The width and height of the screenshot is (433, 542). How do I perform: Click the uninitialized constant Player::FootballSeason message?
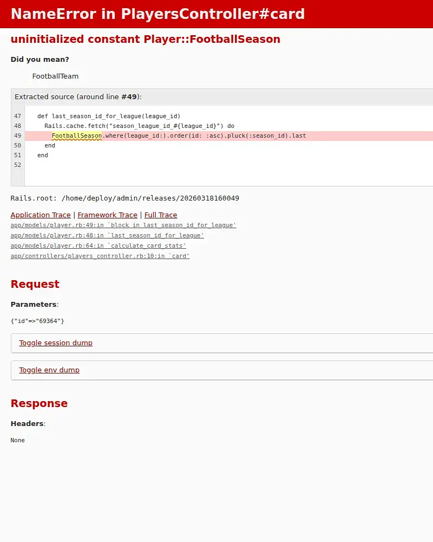coord(146,39)
